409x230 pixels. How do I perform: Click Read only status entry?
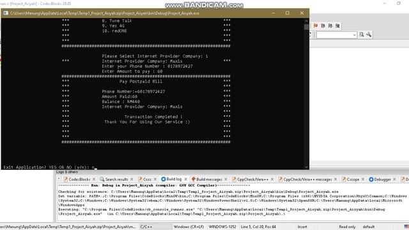(x=347, y=227)
